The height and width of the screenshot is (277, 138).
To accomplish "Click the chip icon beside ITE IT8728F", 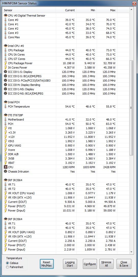I will [x=6, y=115].
